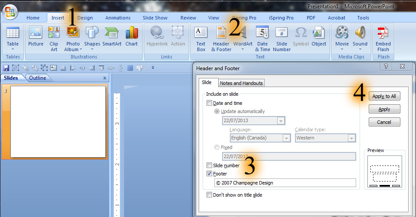The image size is (416, 217).
Task: Insert an Object
Action: [319, 36]
